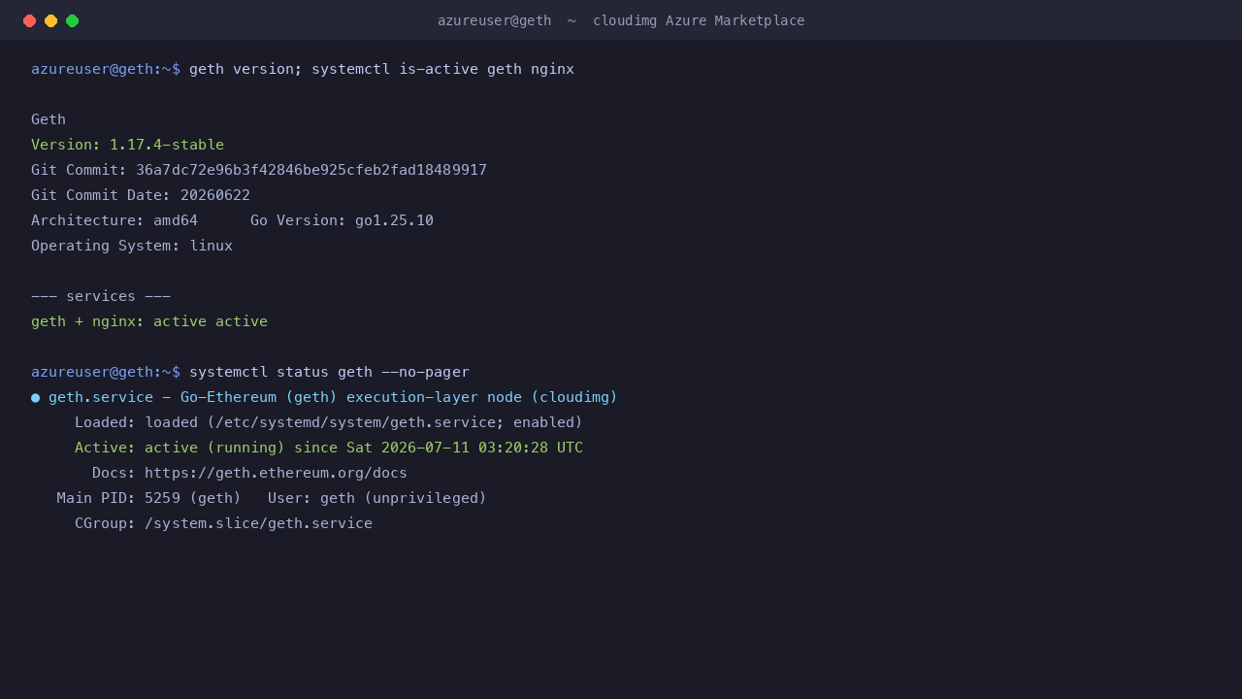Click the 'Loaded: loaded (/etc/systemd/system/geth.service; enabled)' line
Screen dimensions: 1242x699
coord(329,422)
